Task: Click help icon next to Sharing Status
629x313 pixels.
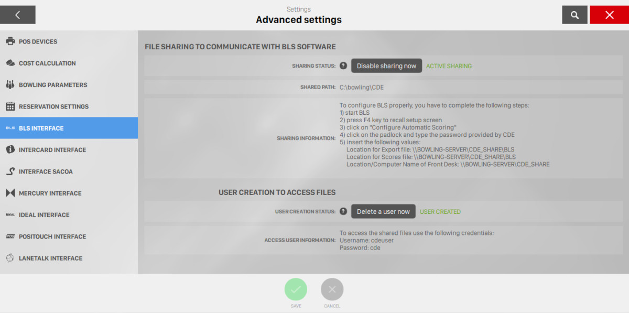Action: pyautogui.click(x=343, y=66)
